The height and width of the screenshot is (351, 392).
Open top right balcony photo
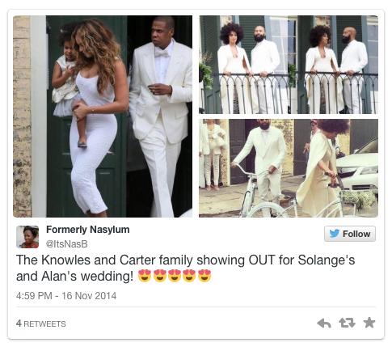[x=289, y=65]
